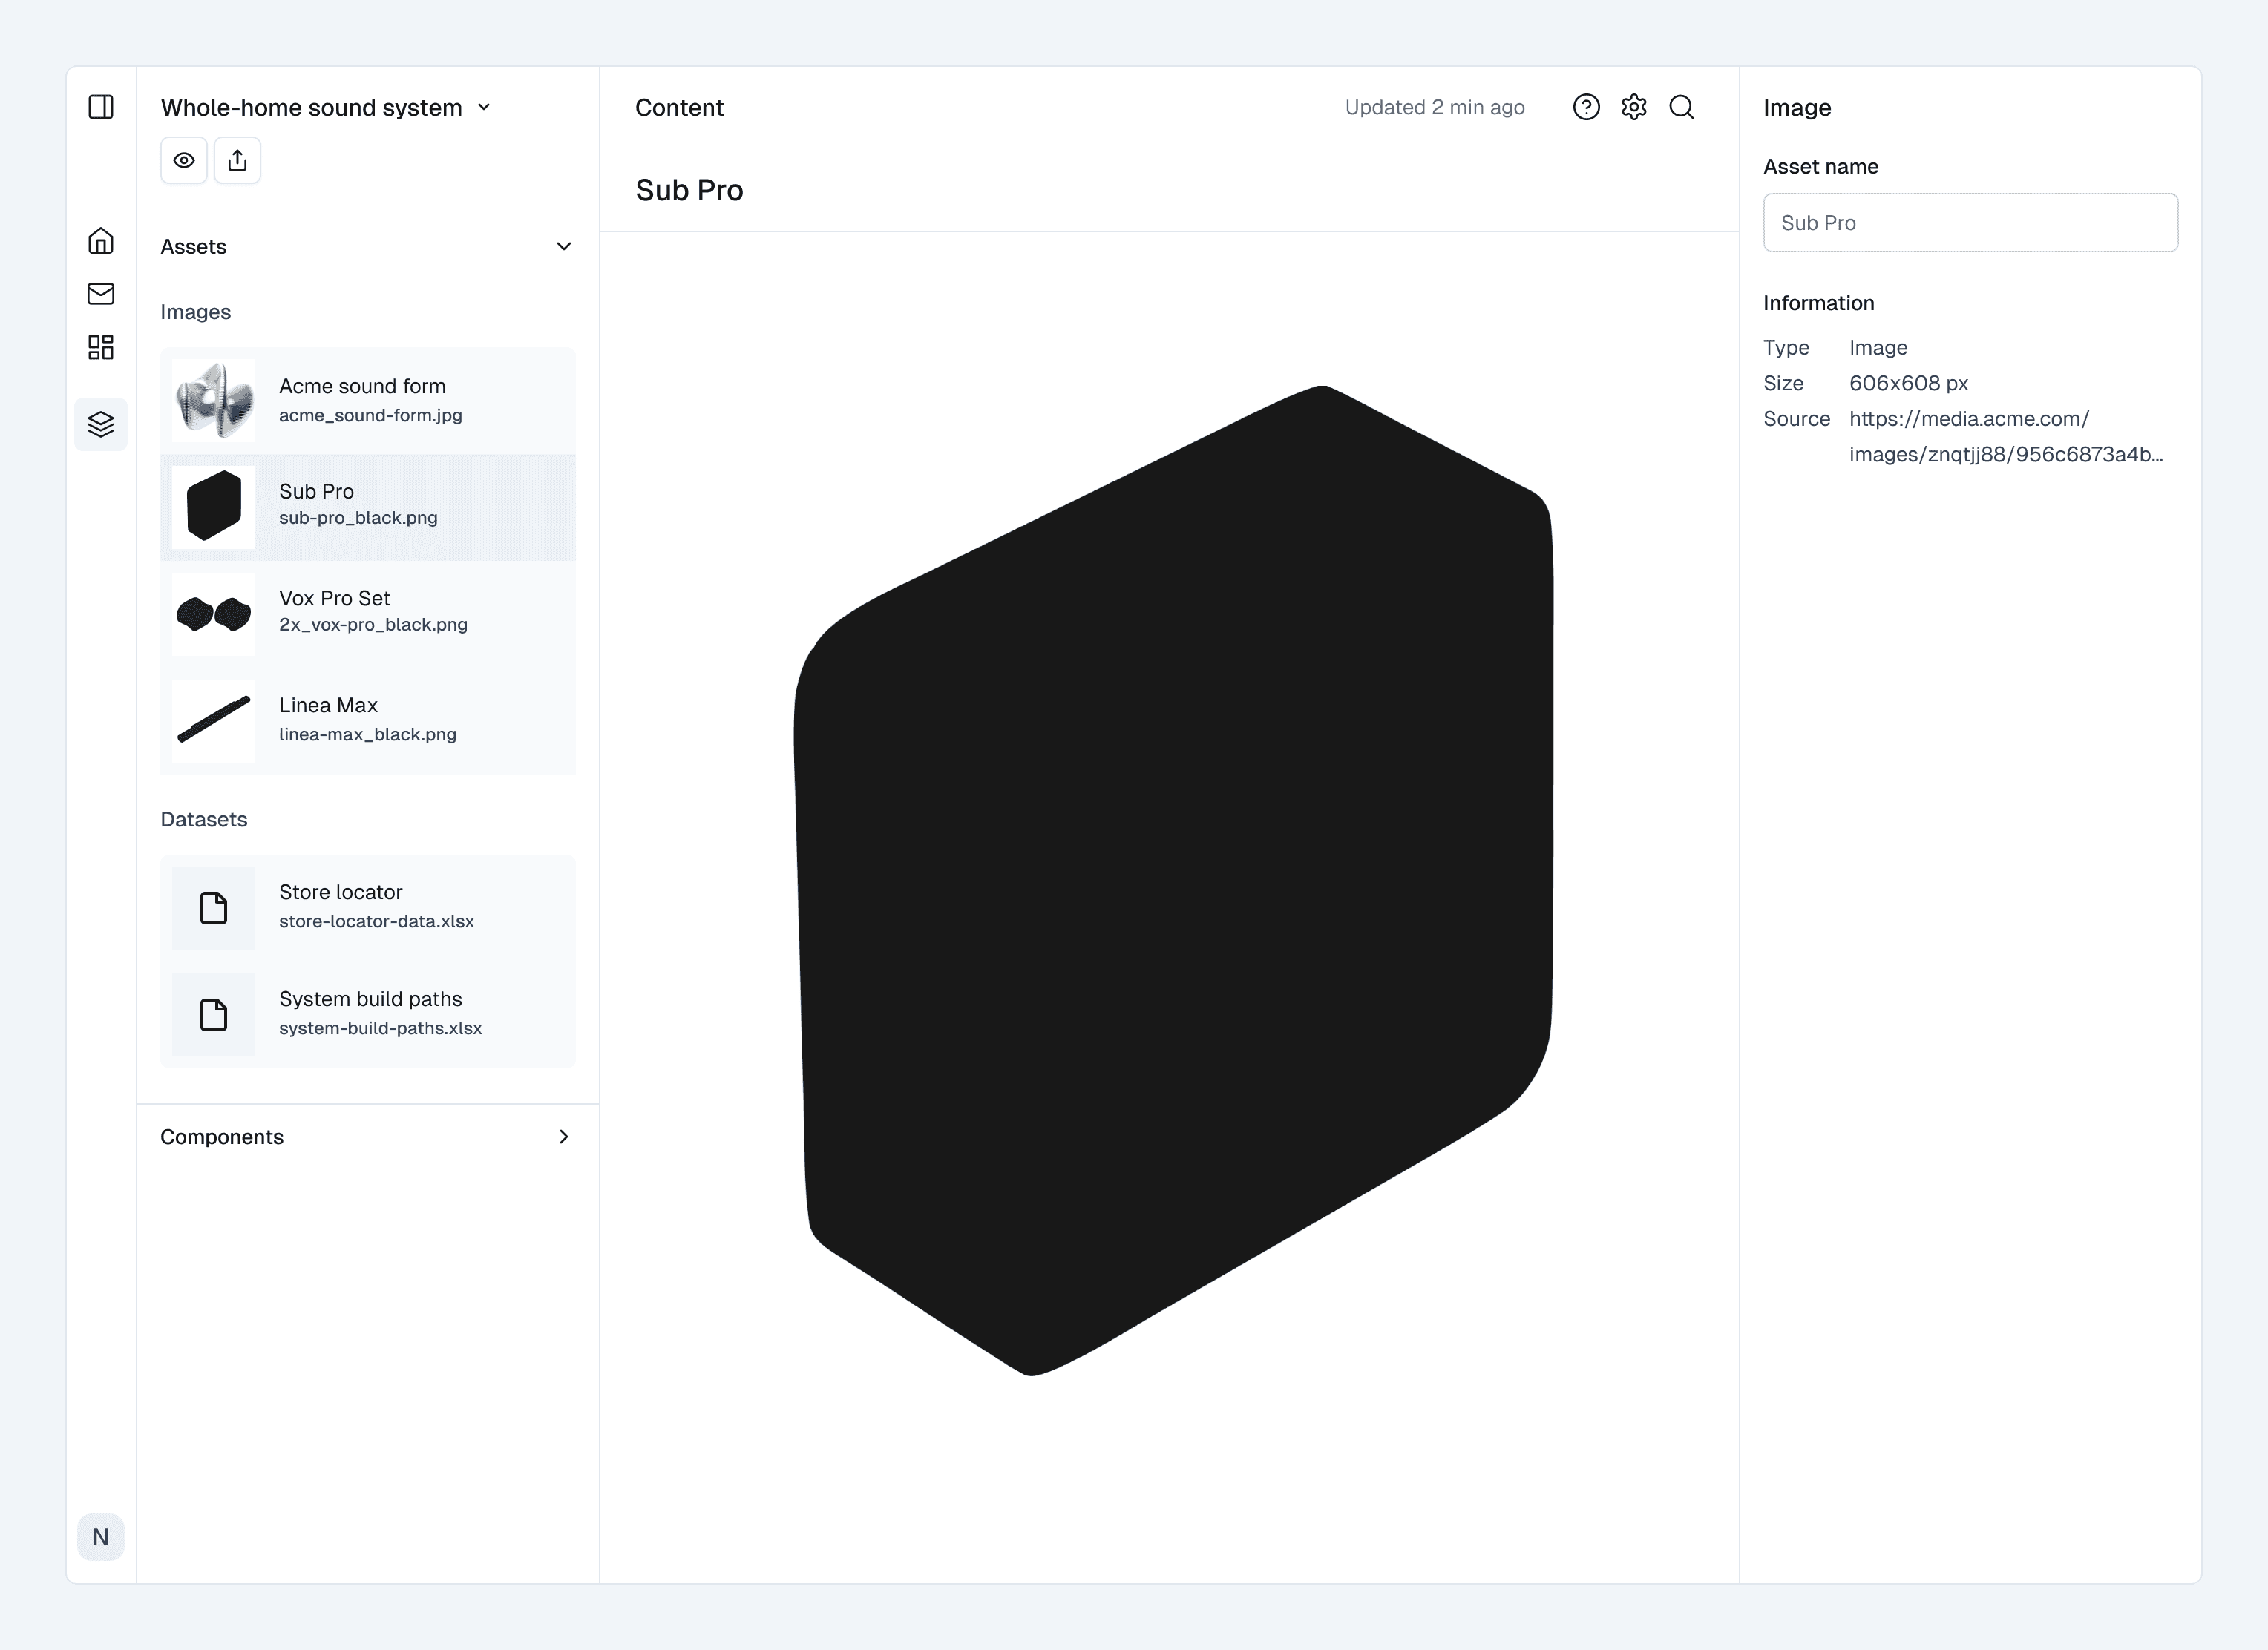Click Updated 2 min ago text

[x=1434, y=107]
